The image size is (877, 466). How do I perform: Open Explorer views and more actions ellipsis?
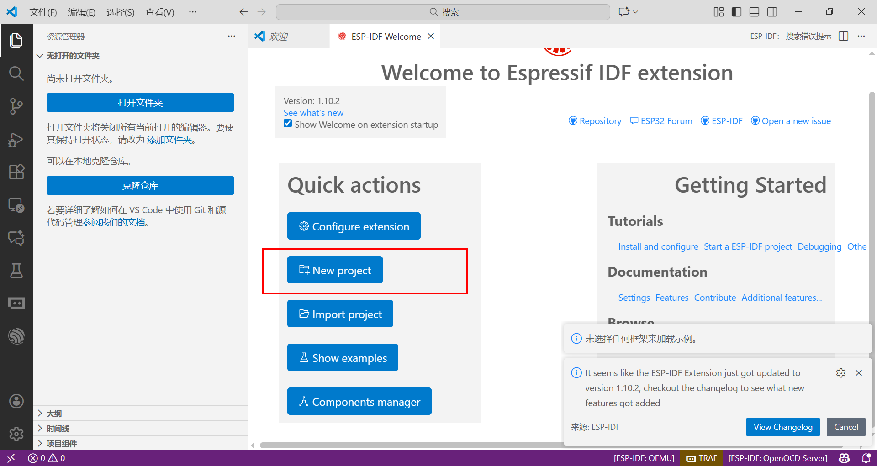(232, 36)
